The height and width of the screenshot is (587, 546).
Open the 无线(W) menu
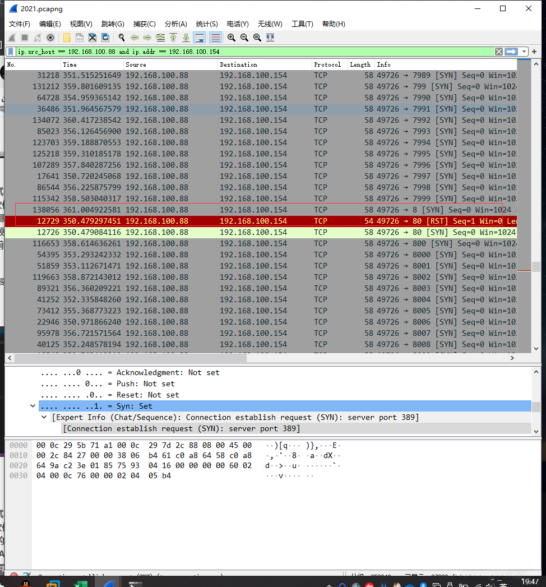click(x=270, y=24)
